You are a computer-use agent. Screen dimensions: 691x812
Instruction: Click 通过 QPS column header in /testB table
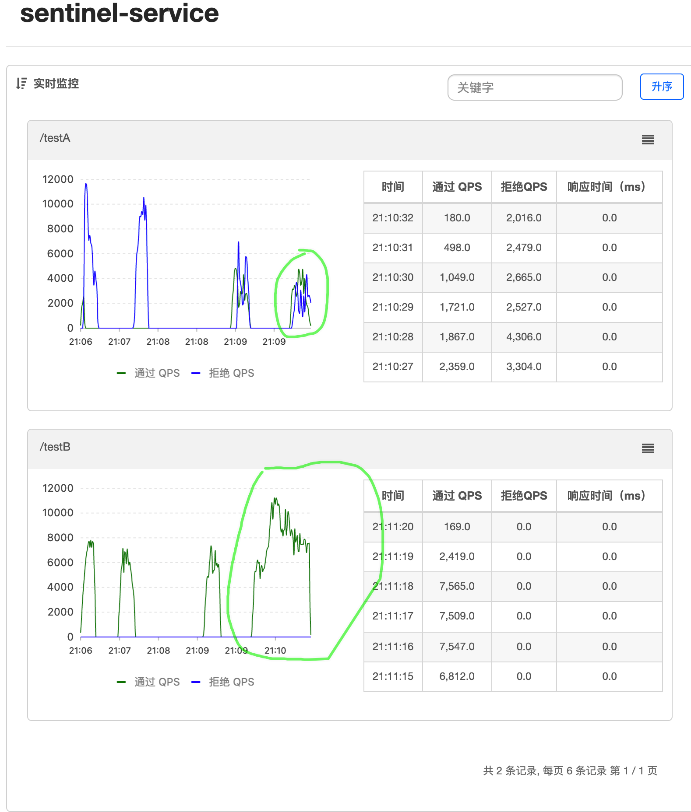tap(457, 496)
